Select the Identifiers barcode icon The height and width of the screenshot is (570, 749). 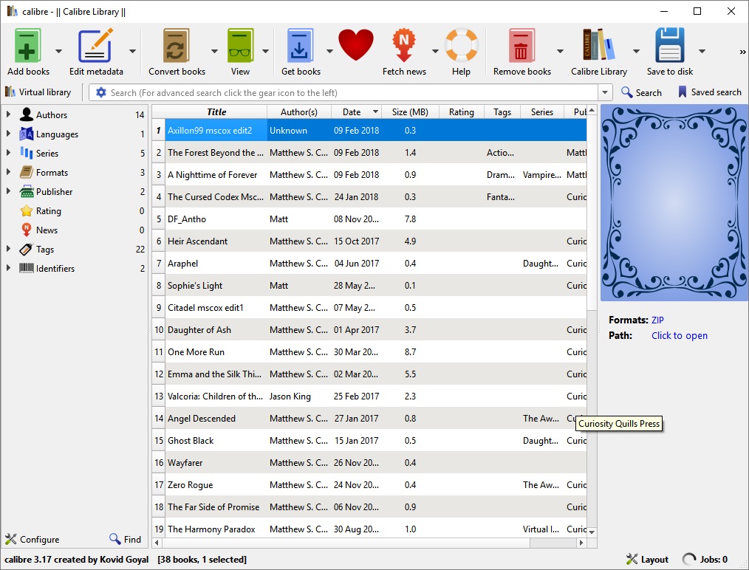click(27, 268)
